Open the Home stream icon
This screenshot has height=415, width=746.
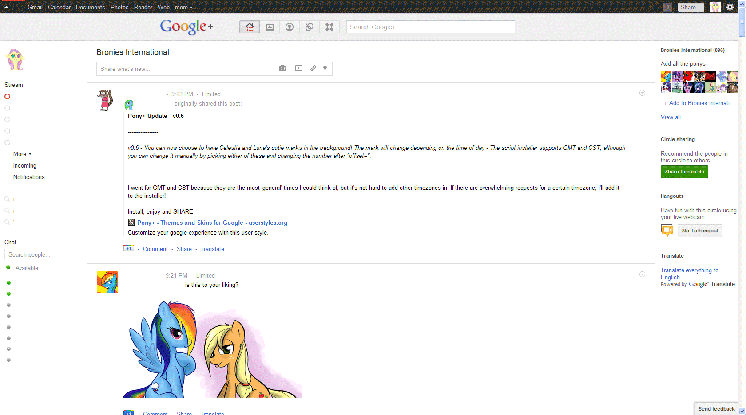249,27
